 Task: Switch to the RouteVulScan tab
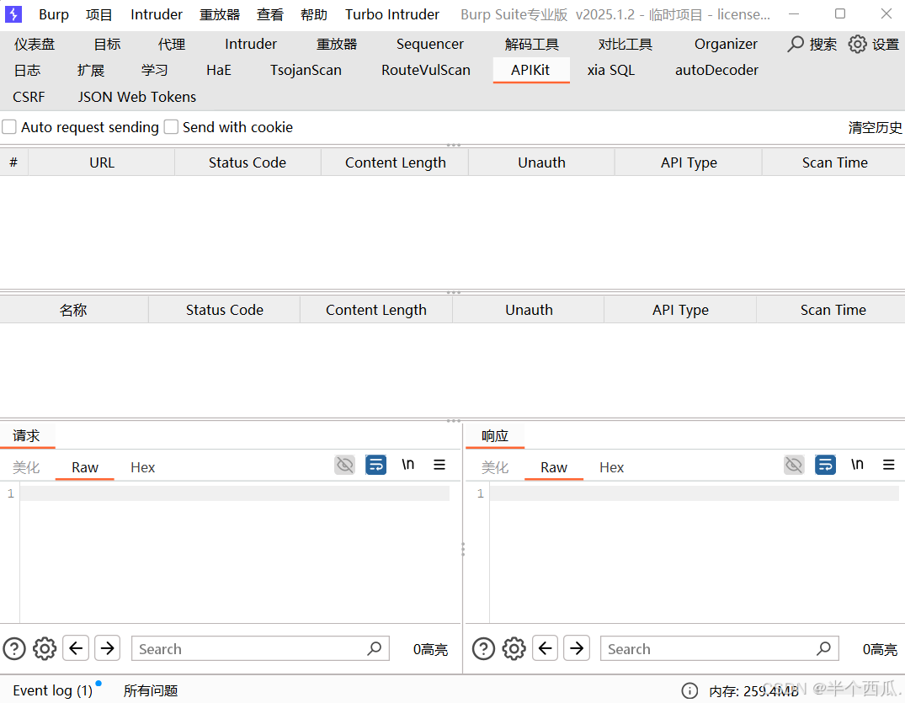[x=426, y=71]
